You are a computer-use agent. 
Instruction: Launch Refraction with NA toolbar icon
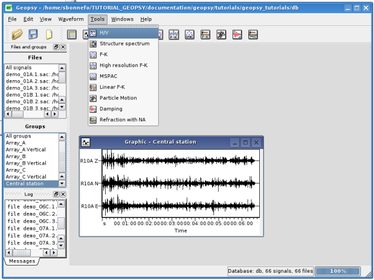[x=253, y=34]
